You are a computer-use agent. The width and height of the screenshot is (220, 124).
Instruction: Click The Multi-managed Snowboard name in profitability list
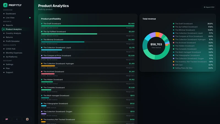click(56, 96)
